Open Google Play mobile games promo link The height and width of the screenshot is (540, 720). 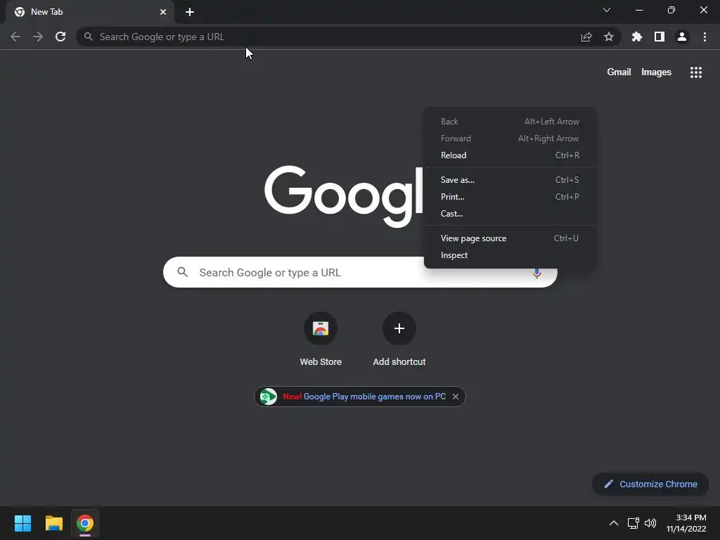[x=374, y=397]
